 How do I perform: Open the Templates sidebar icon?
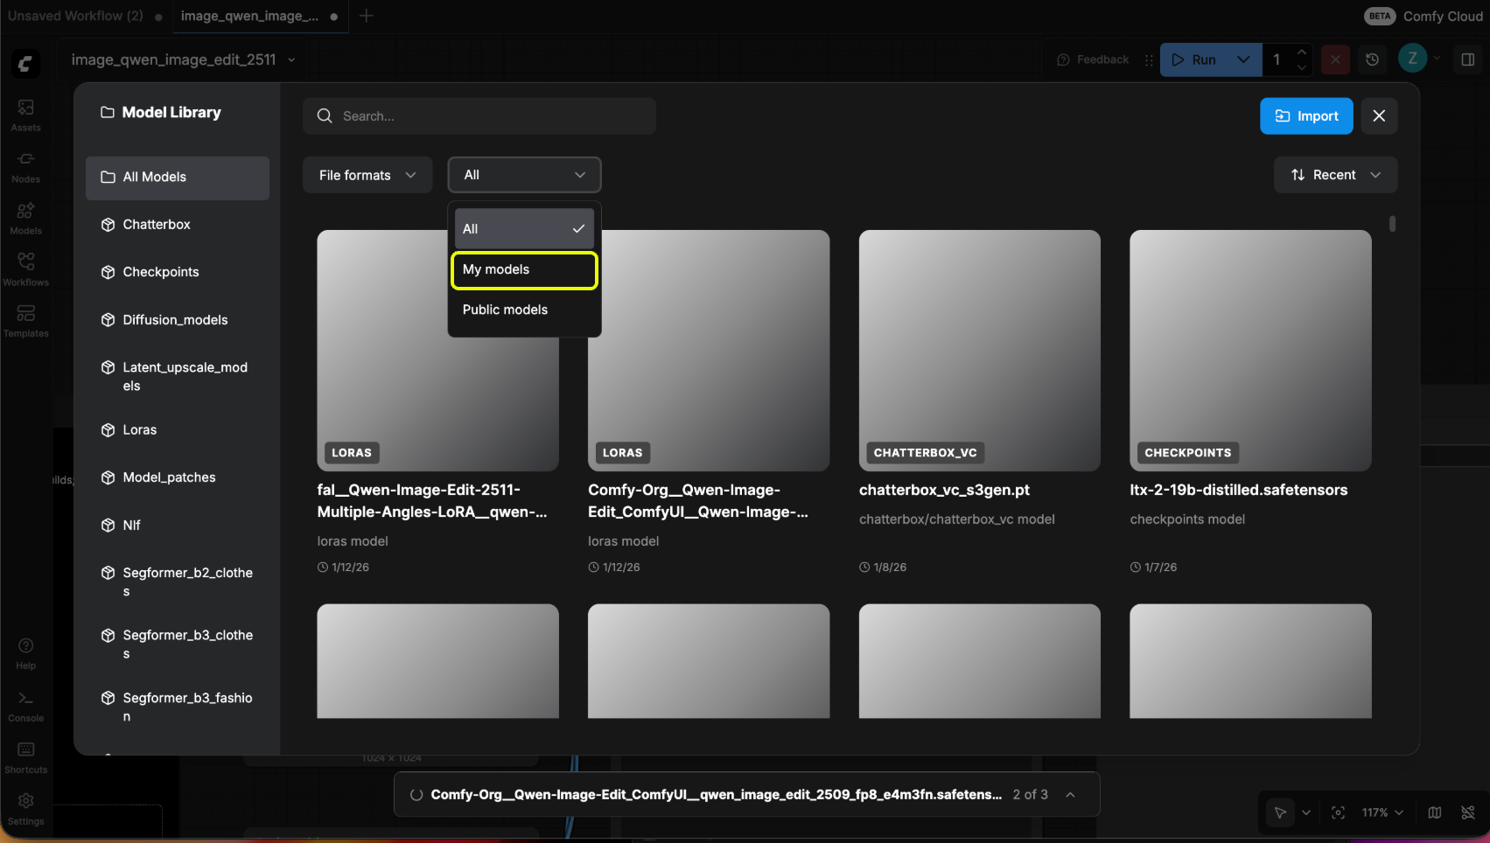[25, 320]
